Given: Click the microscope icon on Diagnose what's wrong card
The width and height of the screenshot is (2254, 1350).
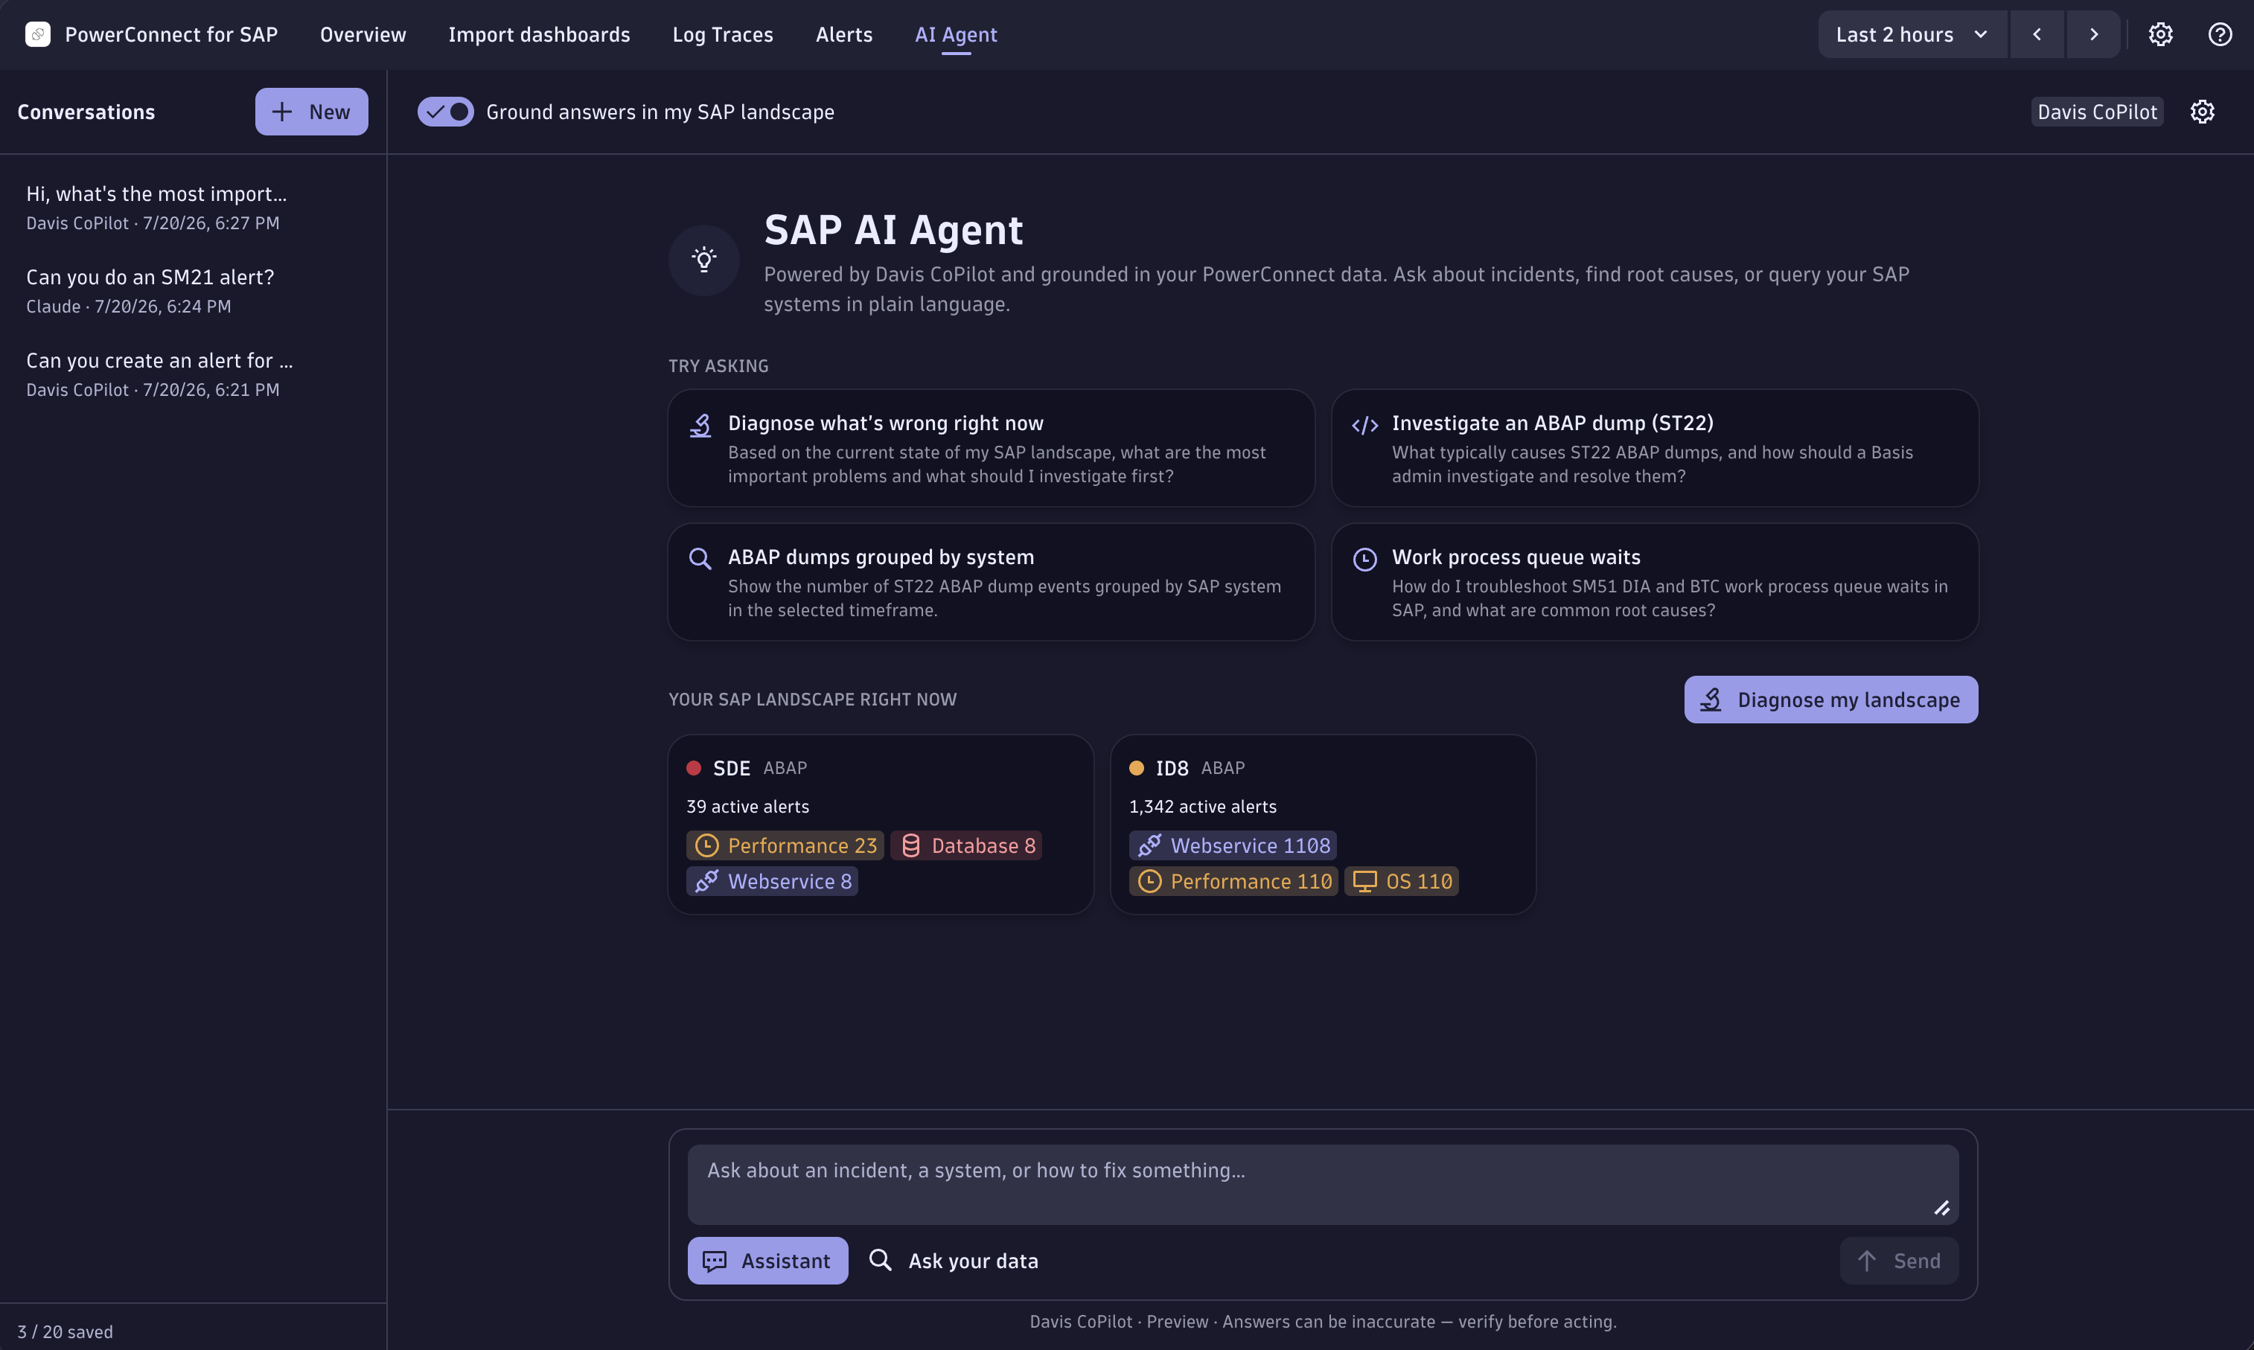Looking at the screenshot, I should tap(700, 425).
